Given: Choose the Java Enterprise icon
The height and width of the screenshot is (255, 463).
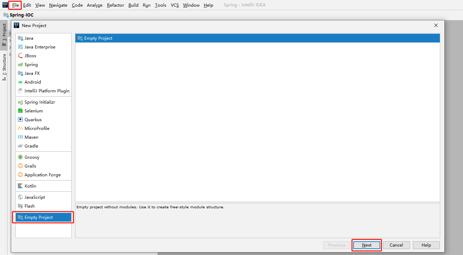Looking at the screenshot, I should [x=20, y=47].
